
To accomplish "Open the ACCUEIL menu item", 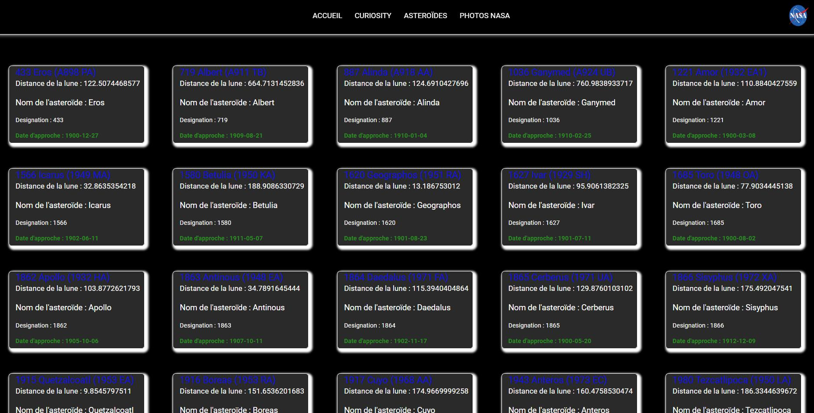I will coord(327,16).
